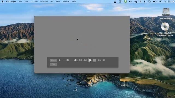Open the Bluetooth status menu
This screenshot has height=98, width=175.
(145, 1)
